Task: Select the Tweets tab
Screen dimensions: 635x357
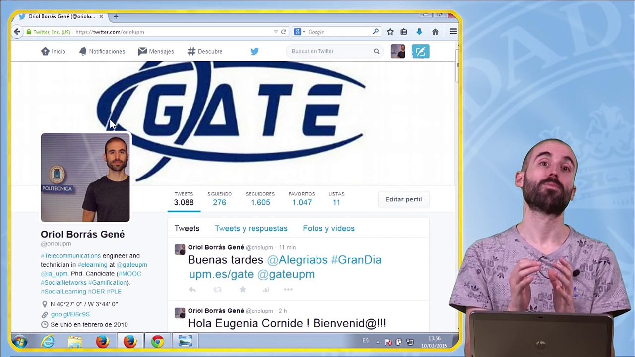Action: click(187, 228)
